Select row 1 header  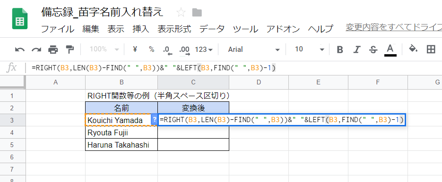pyautogui.click(x=12, y=96)
